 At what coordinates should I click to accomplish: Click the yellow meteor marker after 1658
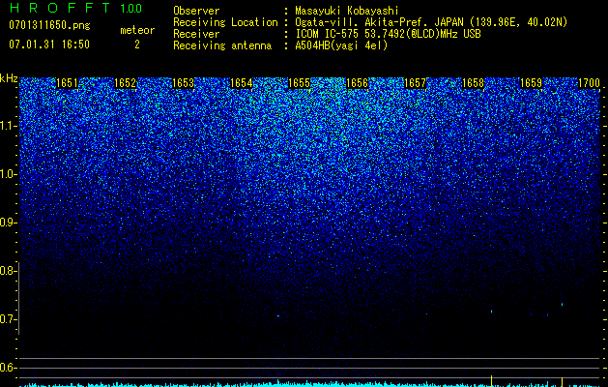click(x=491, y=381)
